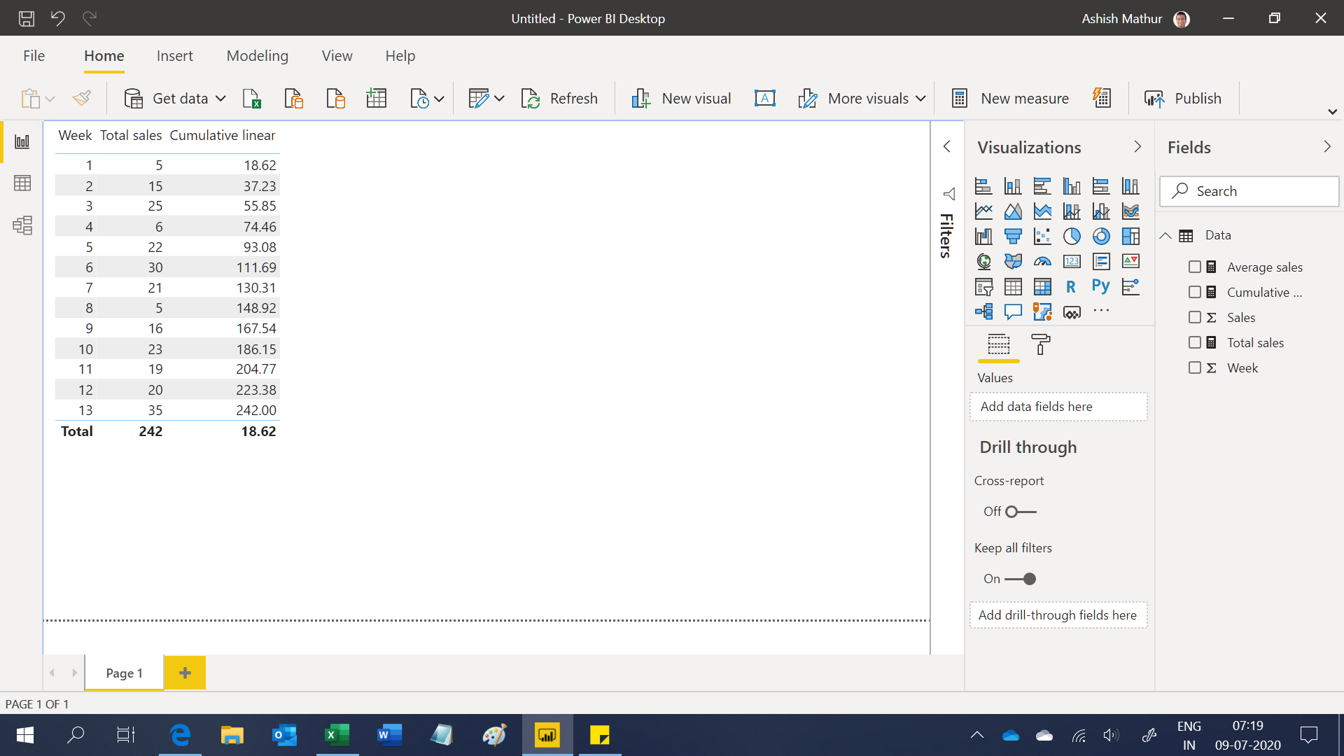Image resolution: width=1344 pixels, height=756 pixels.
Task: Select the Scatter chart visualization
Action: [x=1042, y=237]
